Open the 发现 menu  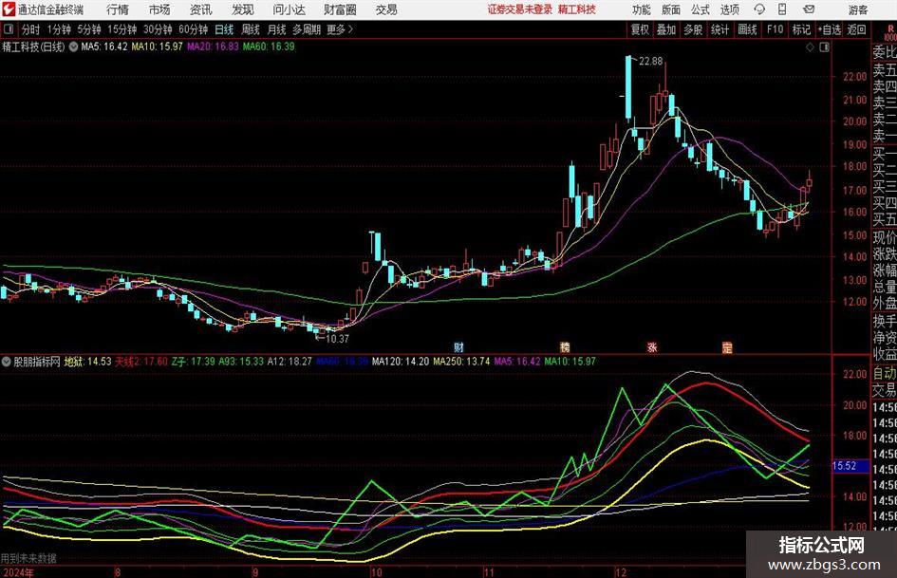243,9
